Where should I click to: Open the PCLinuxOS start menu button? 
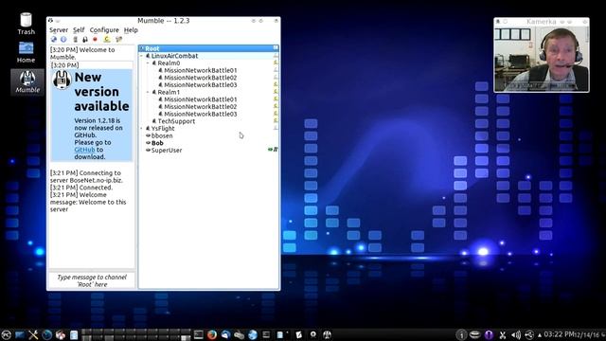6,334
